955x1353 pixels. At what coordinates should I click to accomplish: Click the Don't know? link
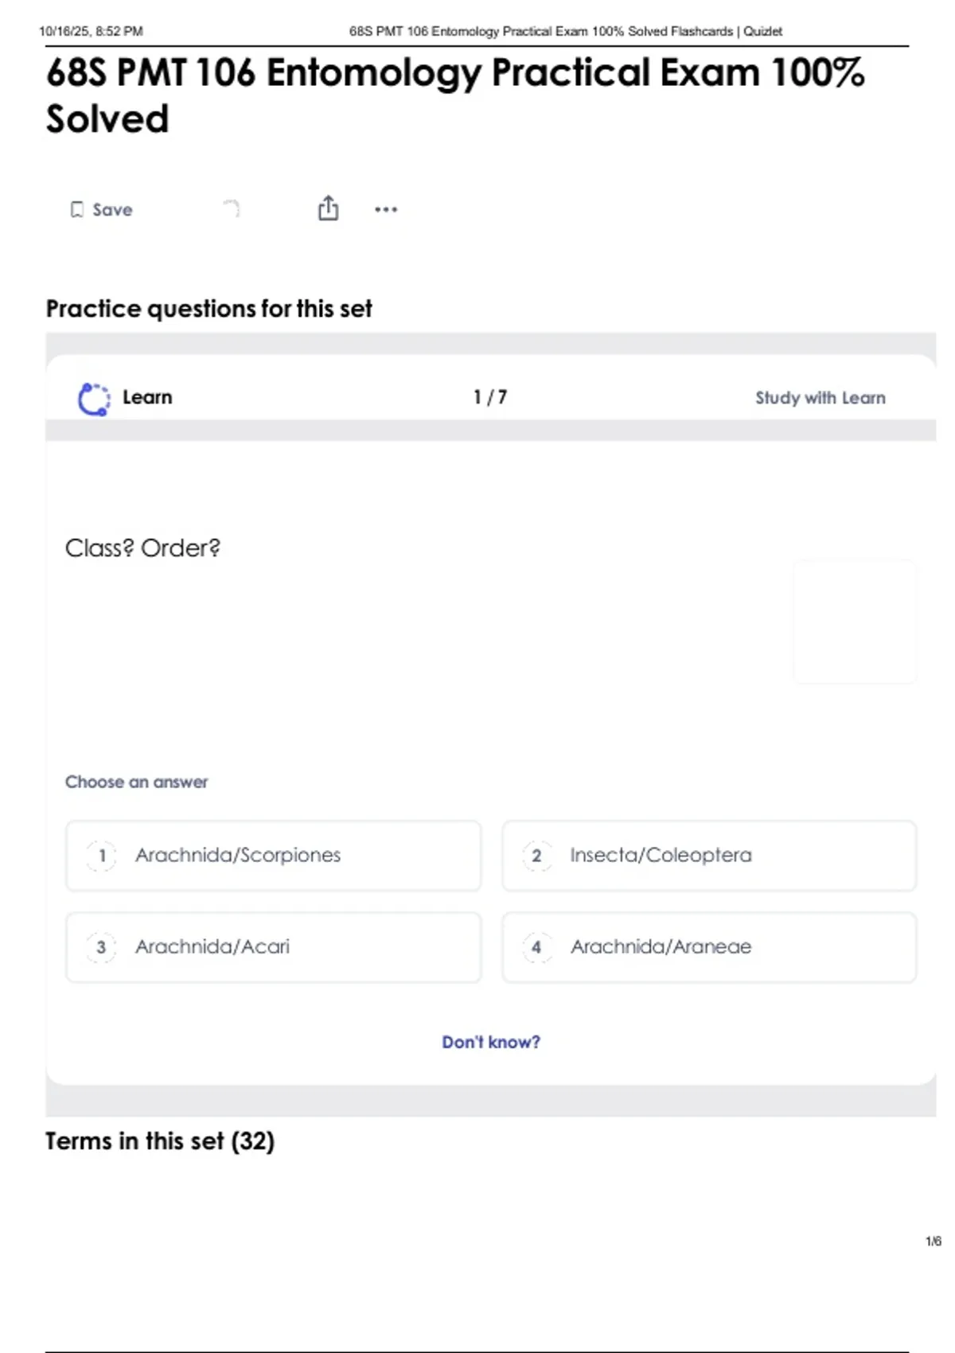coord(490,1042)
